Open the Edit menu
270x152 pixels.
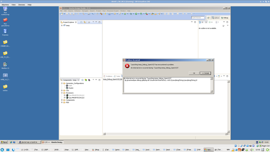coord(65,11)
